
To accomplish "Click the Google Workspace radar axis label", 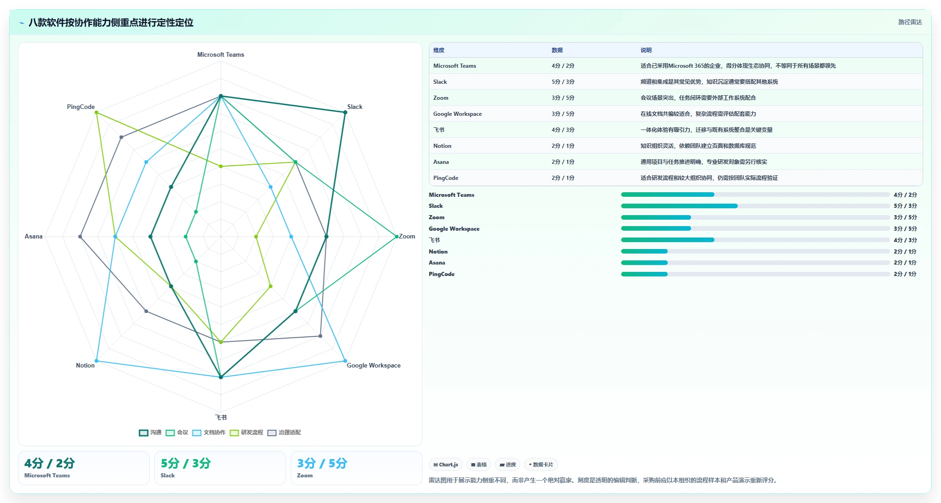I will point(373,365).
